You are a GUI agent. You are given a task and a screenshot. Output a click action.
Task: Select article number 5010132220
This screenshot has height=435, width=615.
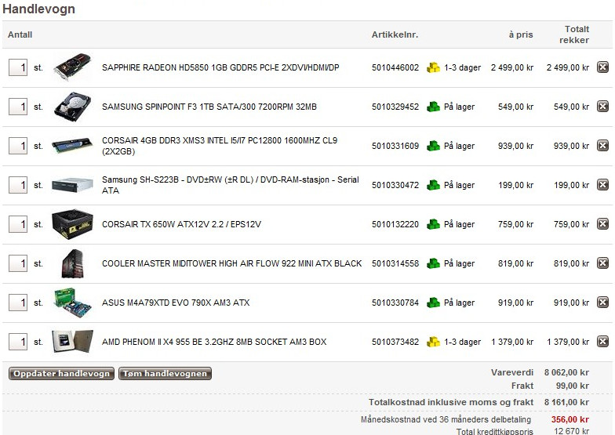pos(395,224)
